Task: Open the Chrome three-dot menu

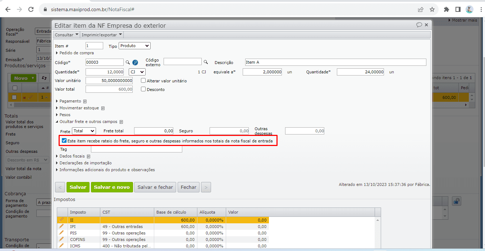Action: 481,9
